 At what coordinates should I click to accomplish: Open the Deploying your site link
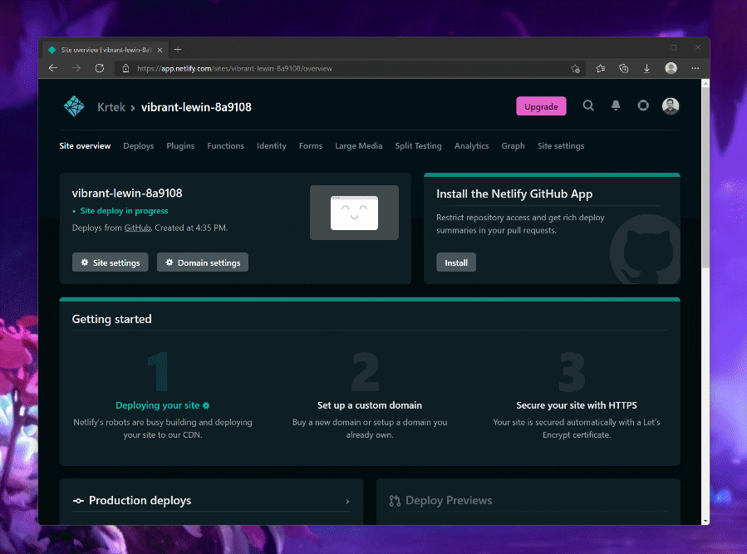tap(157, 405)
